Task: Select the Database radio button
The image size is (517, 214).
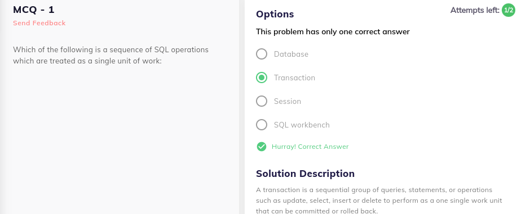Action: pos(262,54)
